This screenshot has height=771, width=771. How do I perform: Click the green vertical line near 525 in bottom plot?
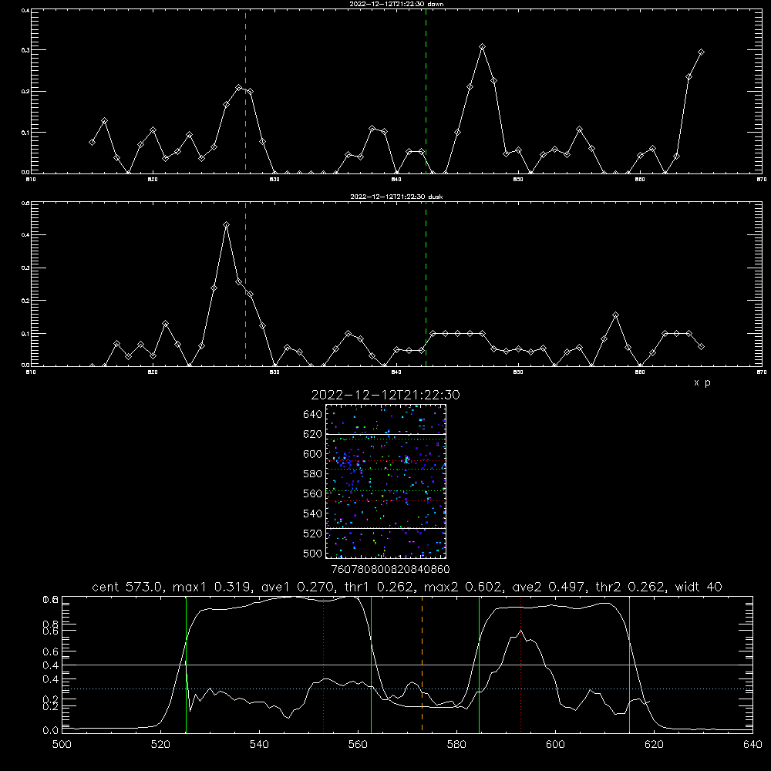186,664
